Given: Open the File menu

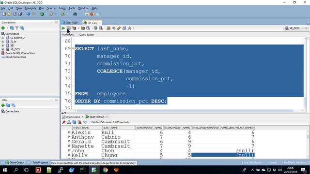Looking at the screenshot, I should [x=3, y=8].
